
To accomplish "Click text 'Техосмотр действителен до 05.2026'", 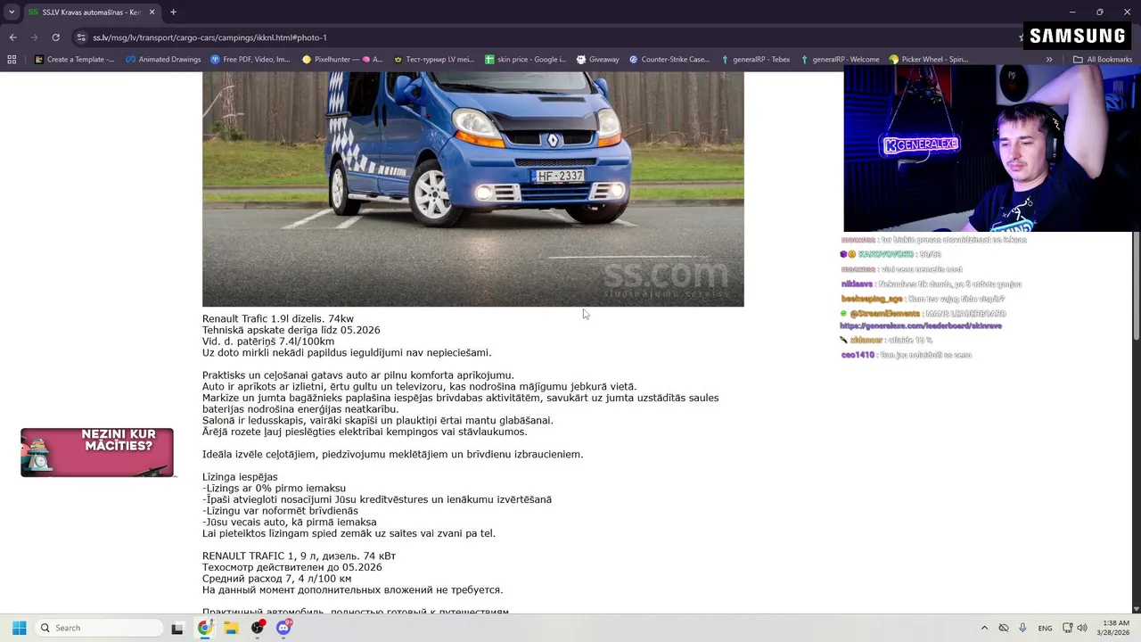I will [x=292, y=567].
